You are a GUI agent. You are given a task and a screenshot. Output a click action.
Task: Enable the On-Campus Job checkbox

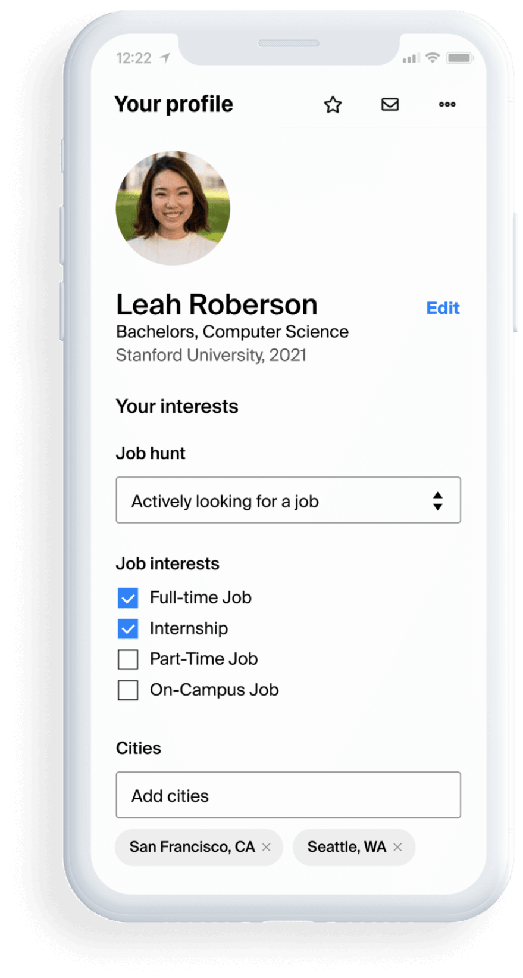click(x=128, y=690)
